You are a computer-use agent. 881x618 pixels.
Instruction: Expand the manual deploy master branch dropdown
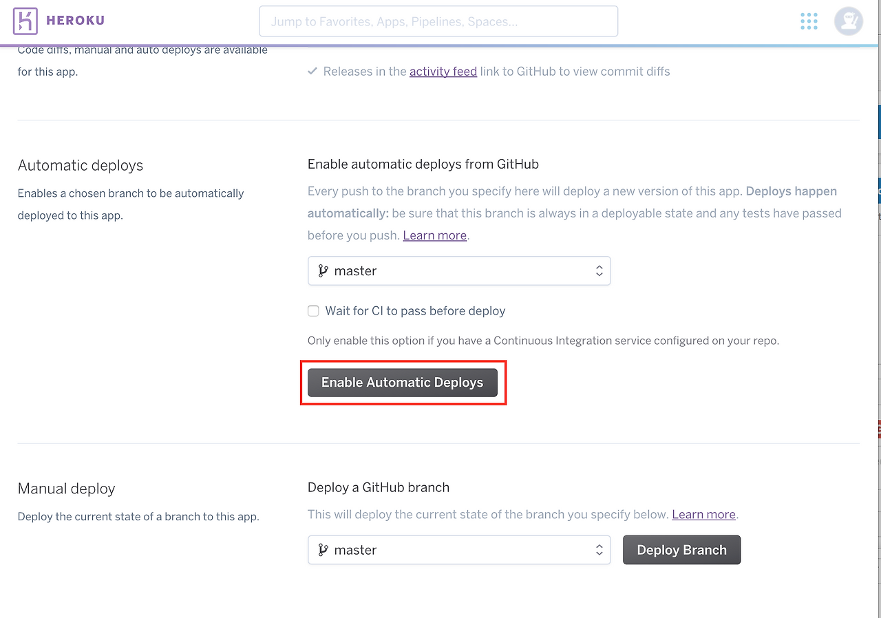click(459, 550)
